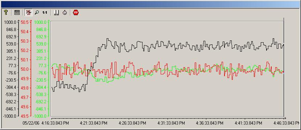Click the black axis value 539.0
The image size is (301, 130).
point(12,44)
